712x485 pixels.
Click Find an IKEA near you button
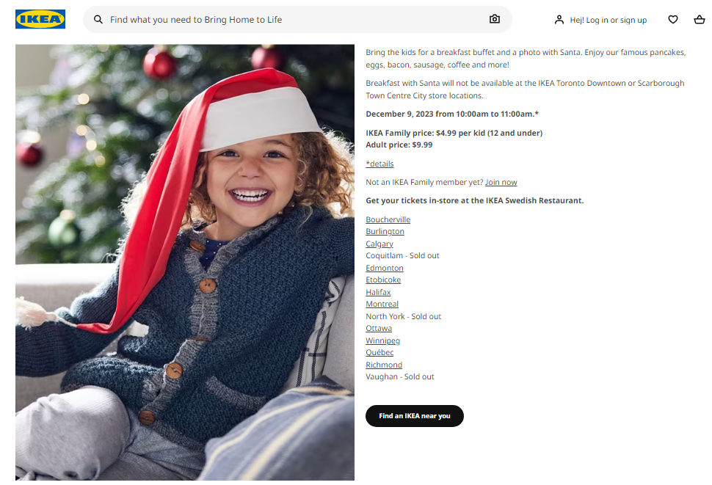pyautogui.click(x=415, y=416)
